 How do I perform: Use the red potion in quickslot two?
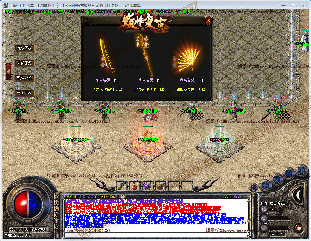point(135,186)
